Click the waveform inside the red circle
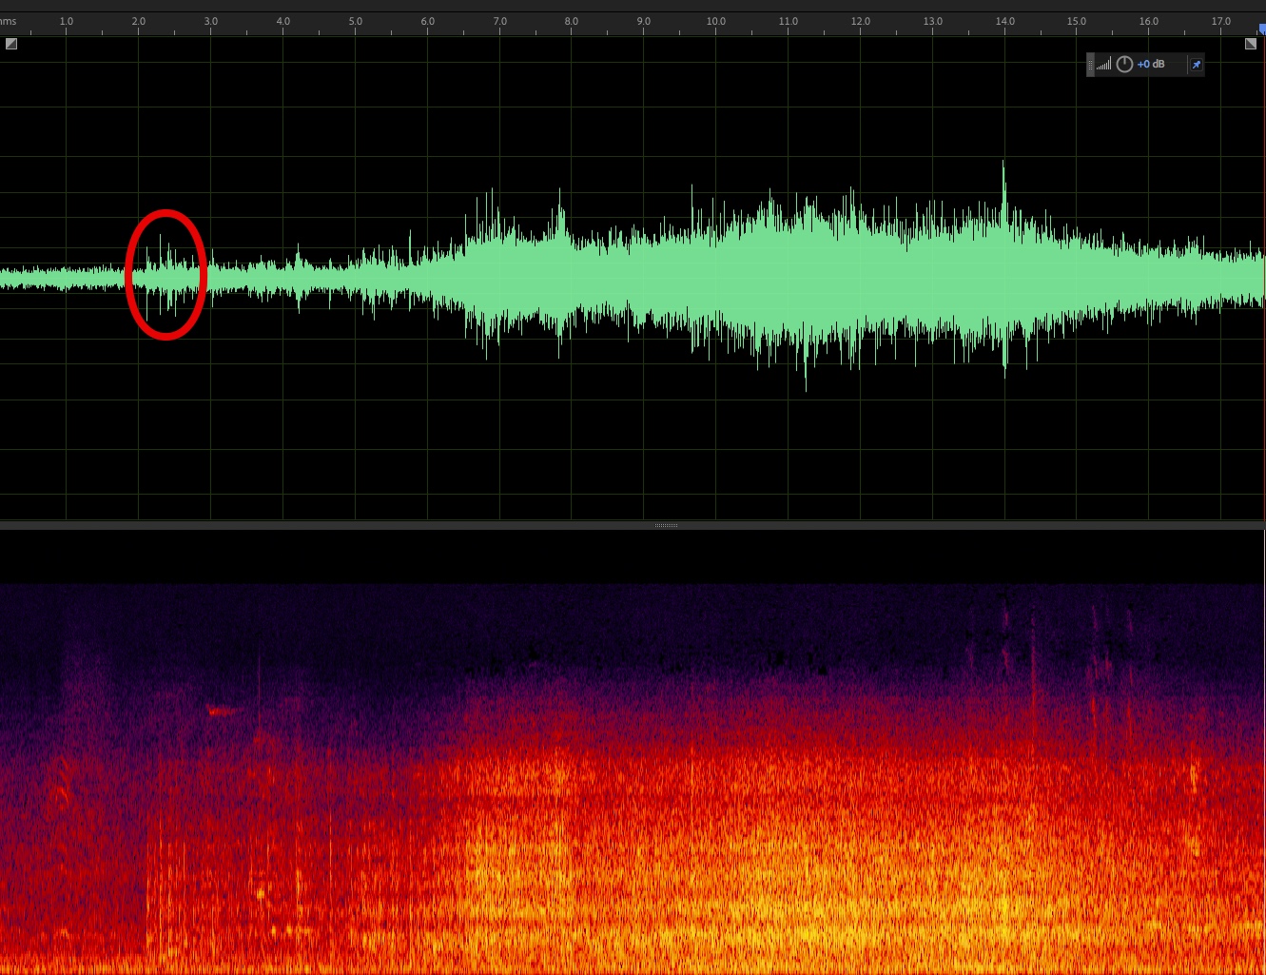This screenshot has height=975, width=1266. (x=166, y=276)
